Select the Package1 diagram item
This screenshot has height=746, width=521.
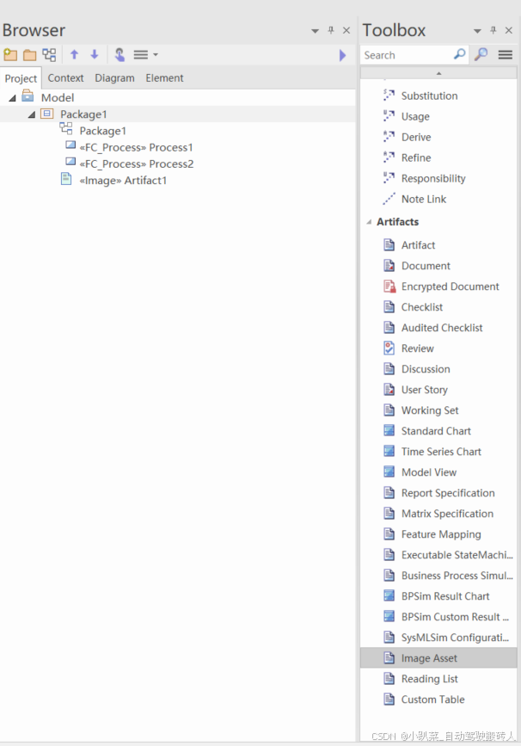(102, 131)
